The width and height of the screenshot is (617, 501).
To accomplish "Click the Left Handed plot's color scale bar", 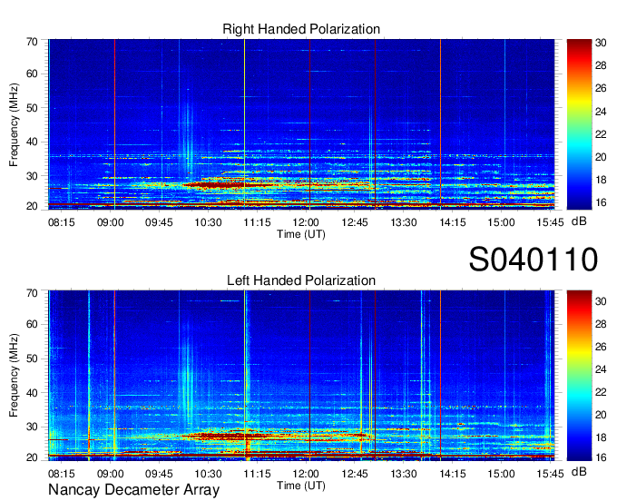I will pos(579,376).
